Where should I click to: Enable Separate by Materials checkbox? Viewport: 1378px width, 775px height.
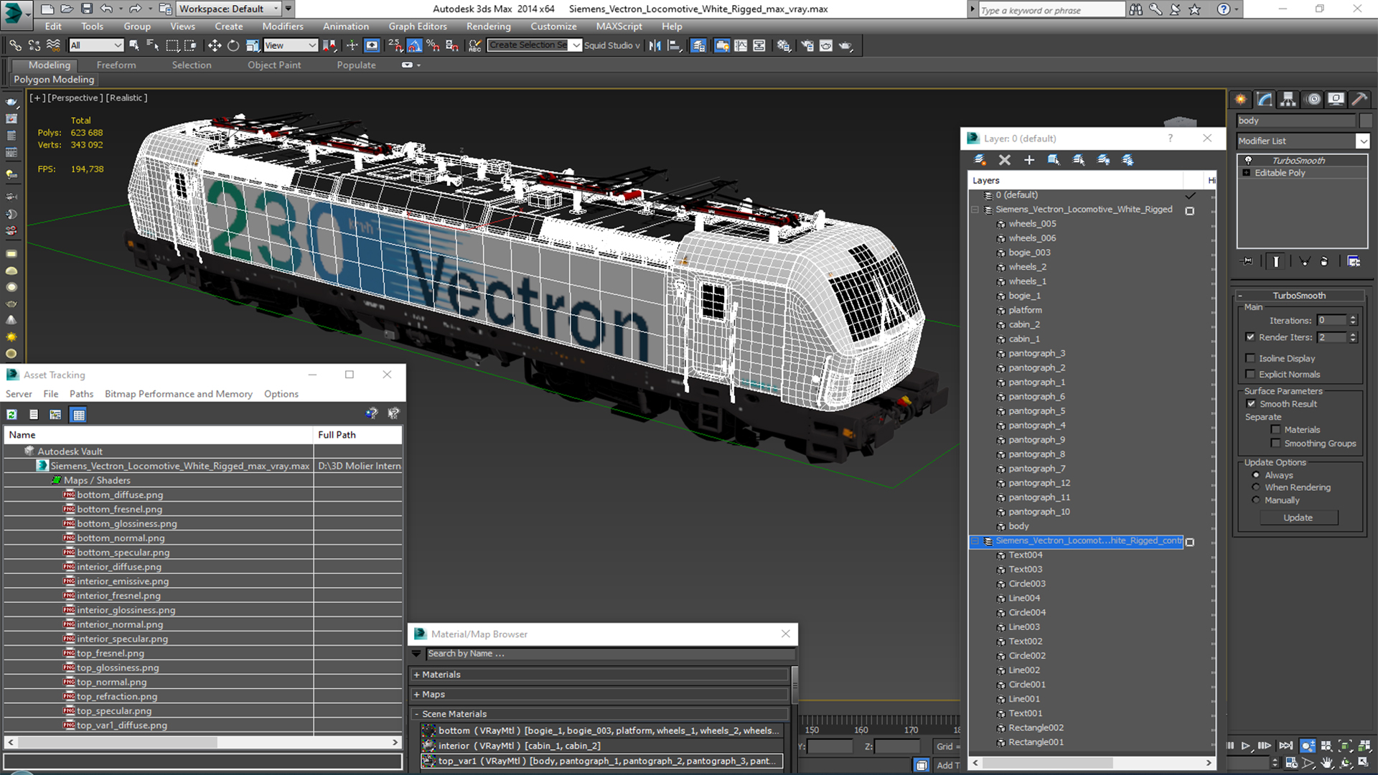(1275, 430)
